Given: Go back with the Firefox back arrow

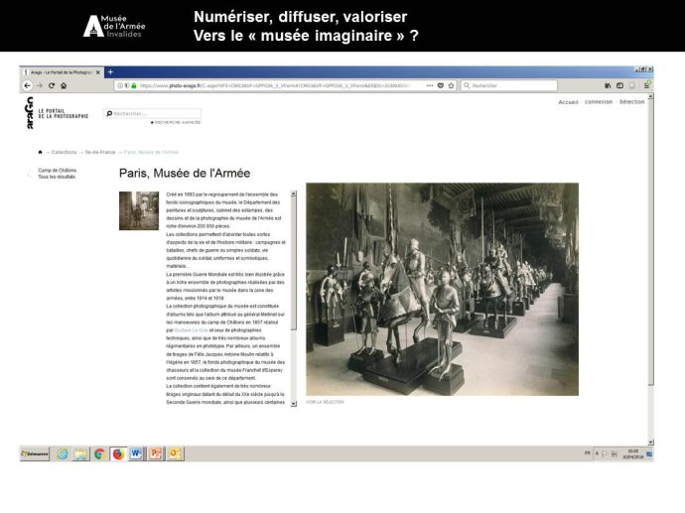Looking at the screenshot, I should (x=27, y=85).
